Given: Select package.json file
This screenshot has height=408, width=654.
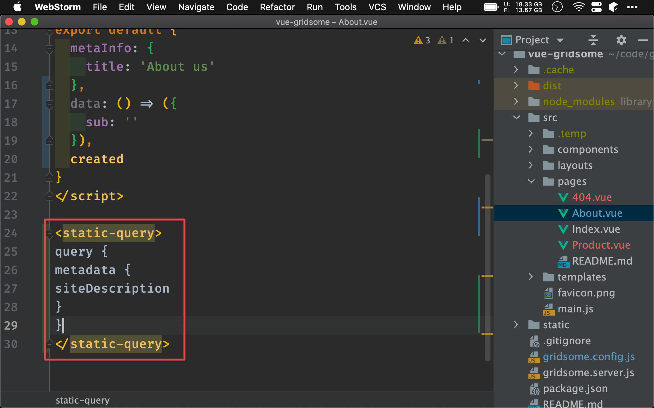Looking at the screenshot, I should [x=575, y=389].
